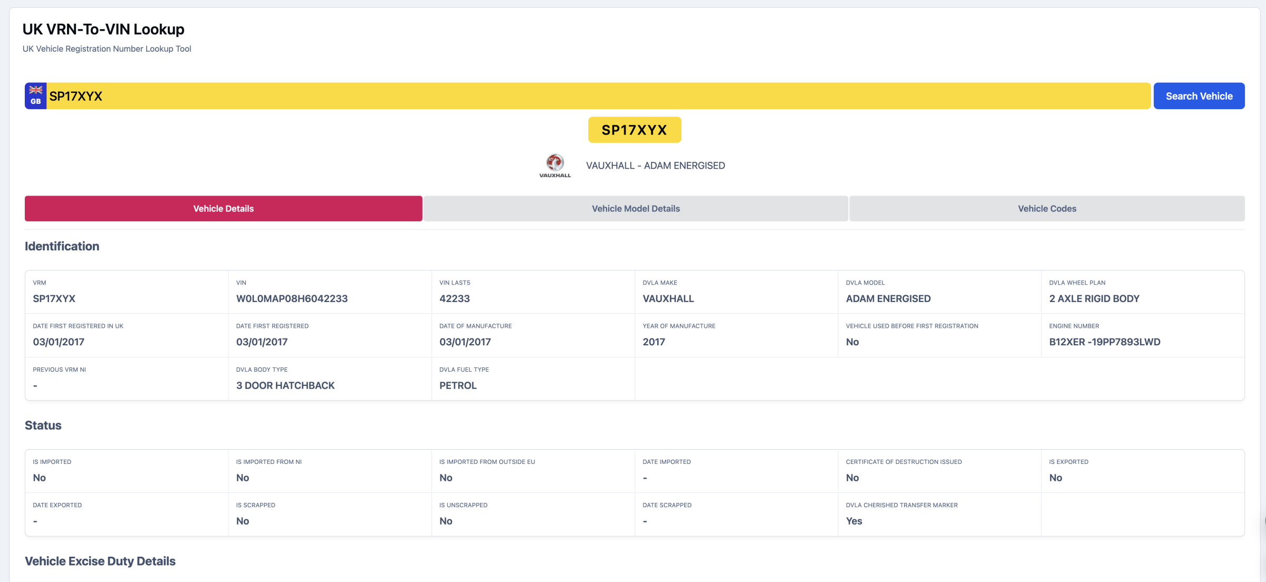1266x582 pixels.
Task: Click the UK Vehicle Registration Number Lookup Tool subtitle
Action: click(107, 49)
